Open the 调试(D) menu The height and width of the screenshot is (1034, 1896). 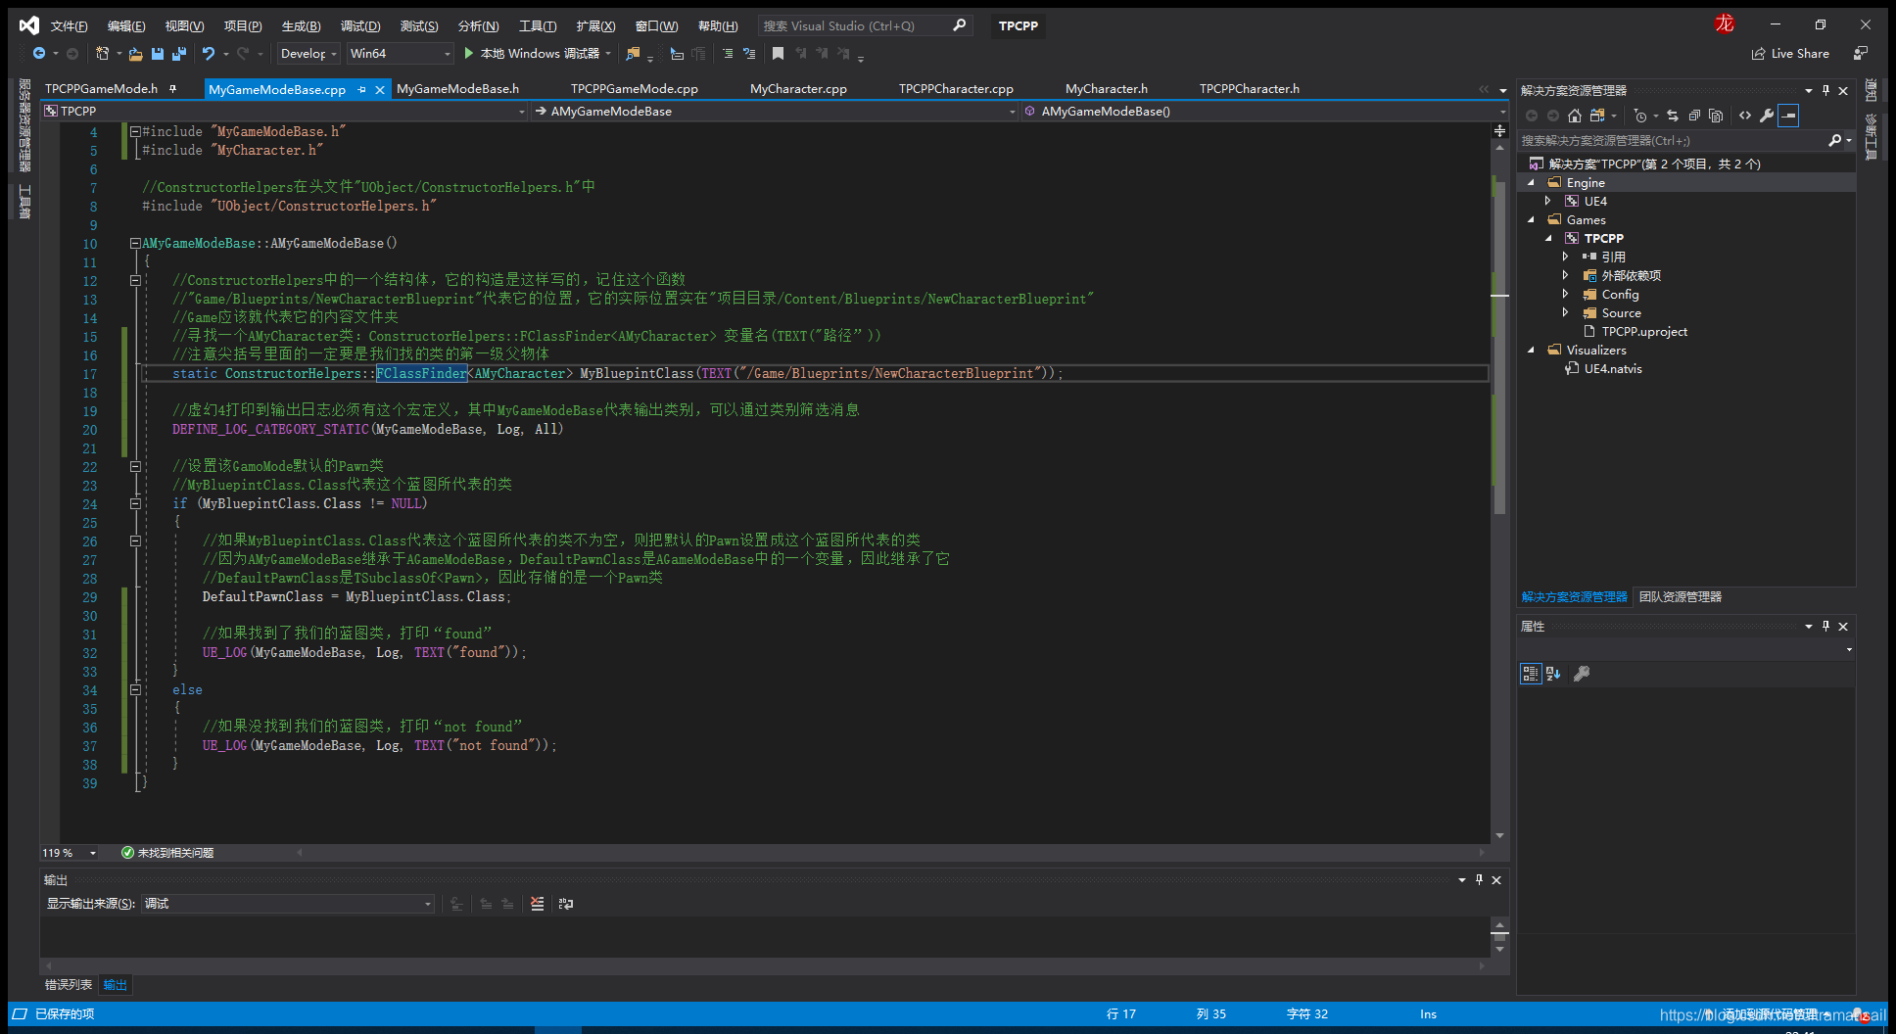[360, 26]
